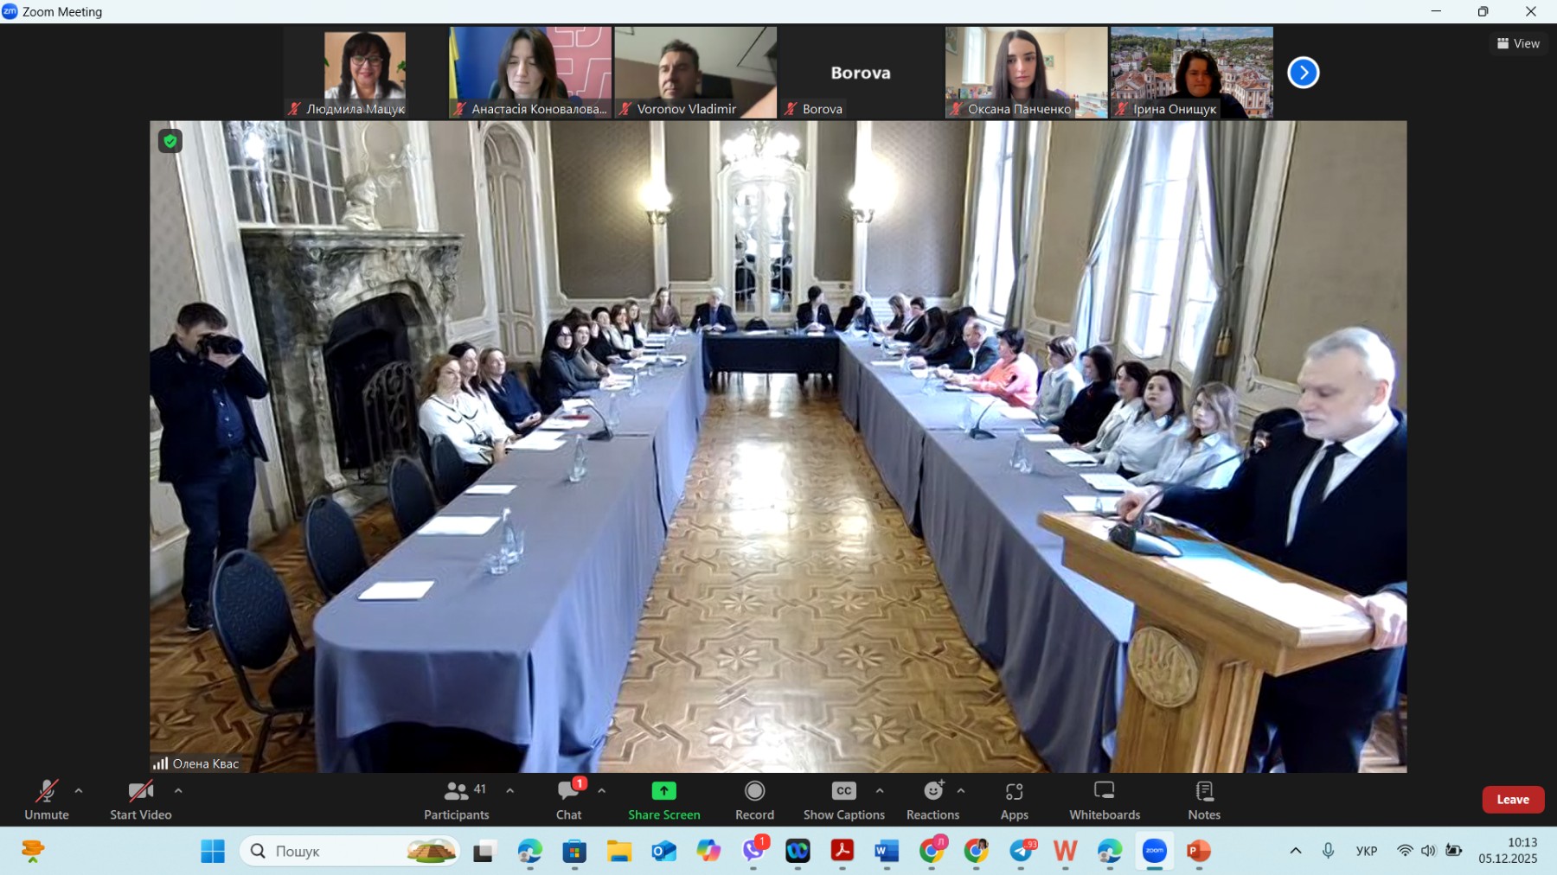Expand video options arrow next to Start Video

178,790
